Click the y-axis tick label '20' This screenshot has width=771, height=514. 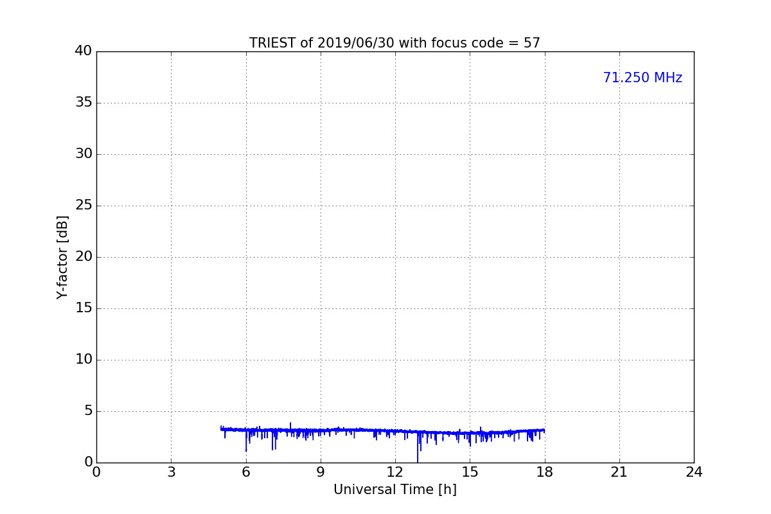click(84, 257)
